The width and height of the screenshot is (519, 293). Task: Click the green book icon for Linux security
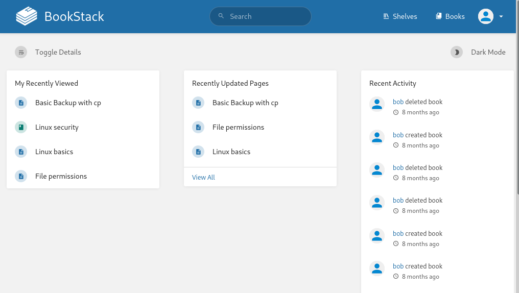click(x=21, y=127)
